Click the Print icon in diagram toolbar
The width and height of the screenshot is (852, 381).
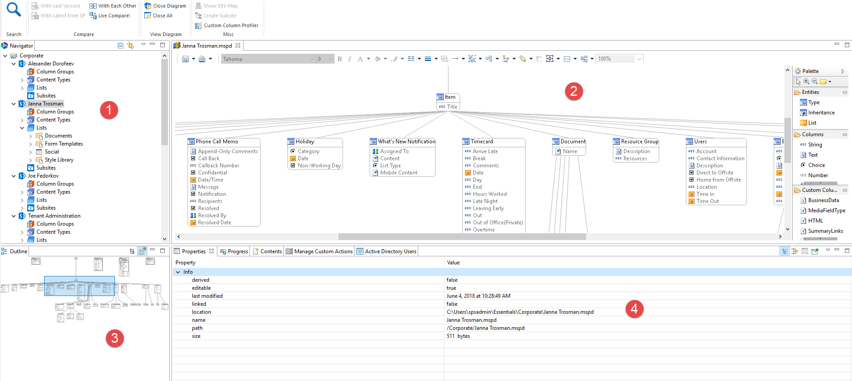pyautogui.click(x=202, y=59)
